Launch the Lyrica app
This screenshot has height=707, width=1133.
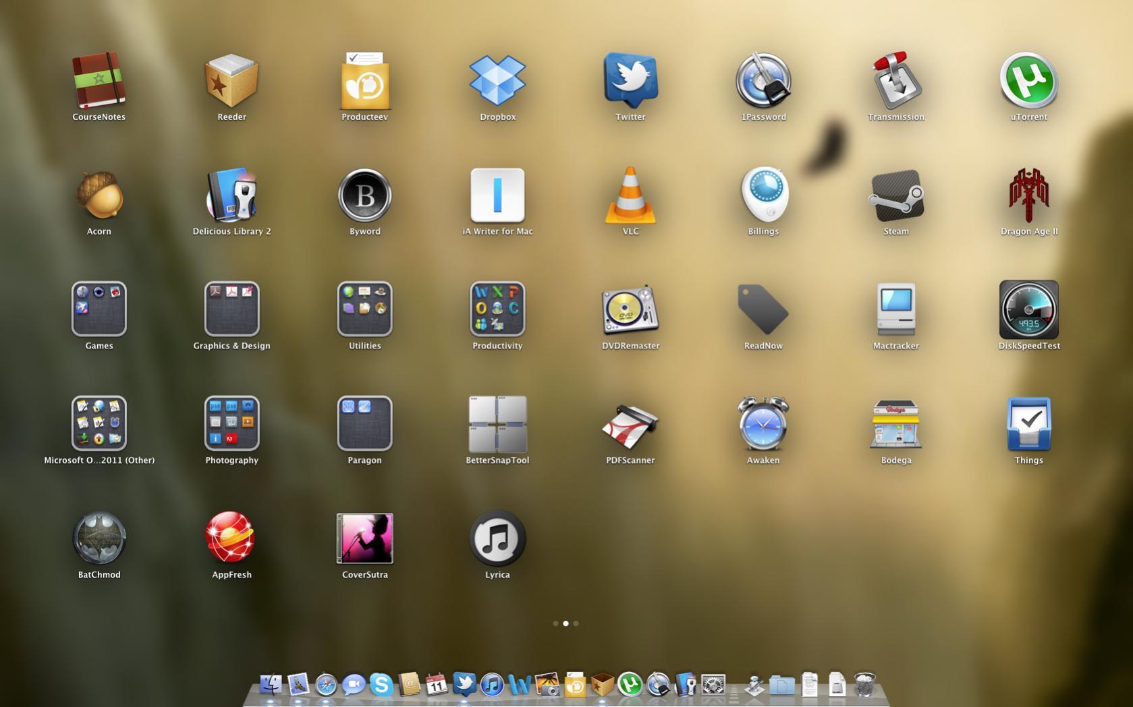497,538
